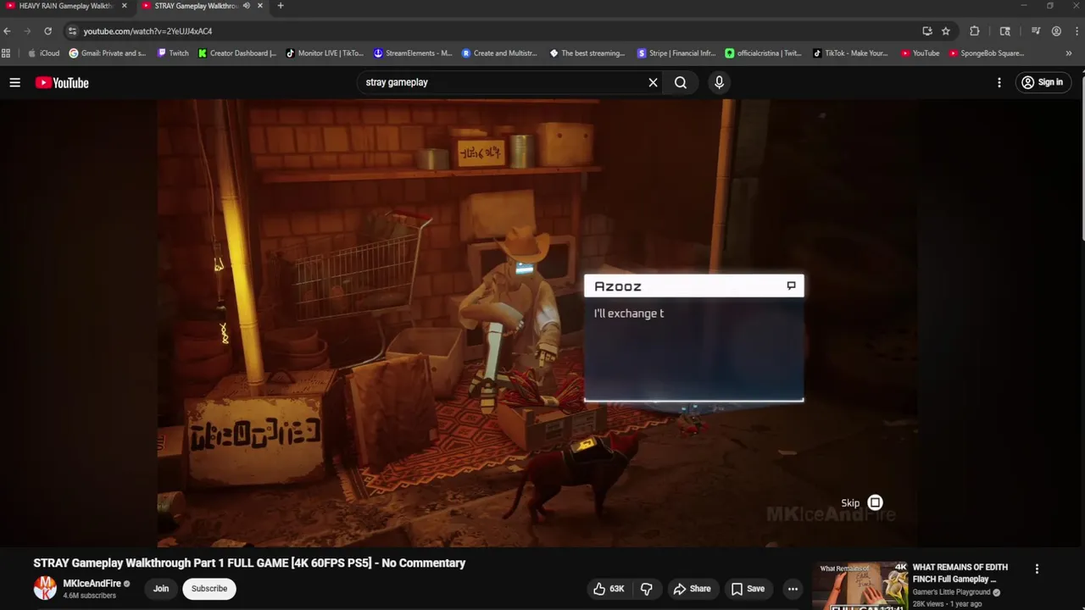
Task: Open Gamer's Little Playground channel
Action: click(953, 592)
